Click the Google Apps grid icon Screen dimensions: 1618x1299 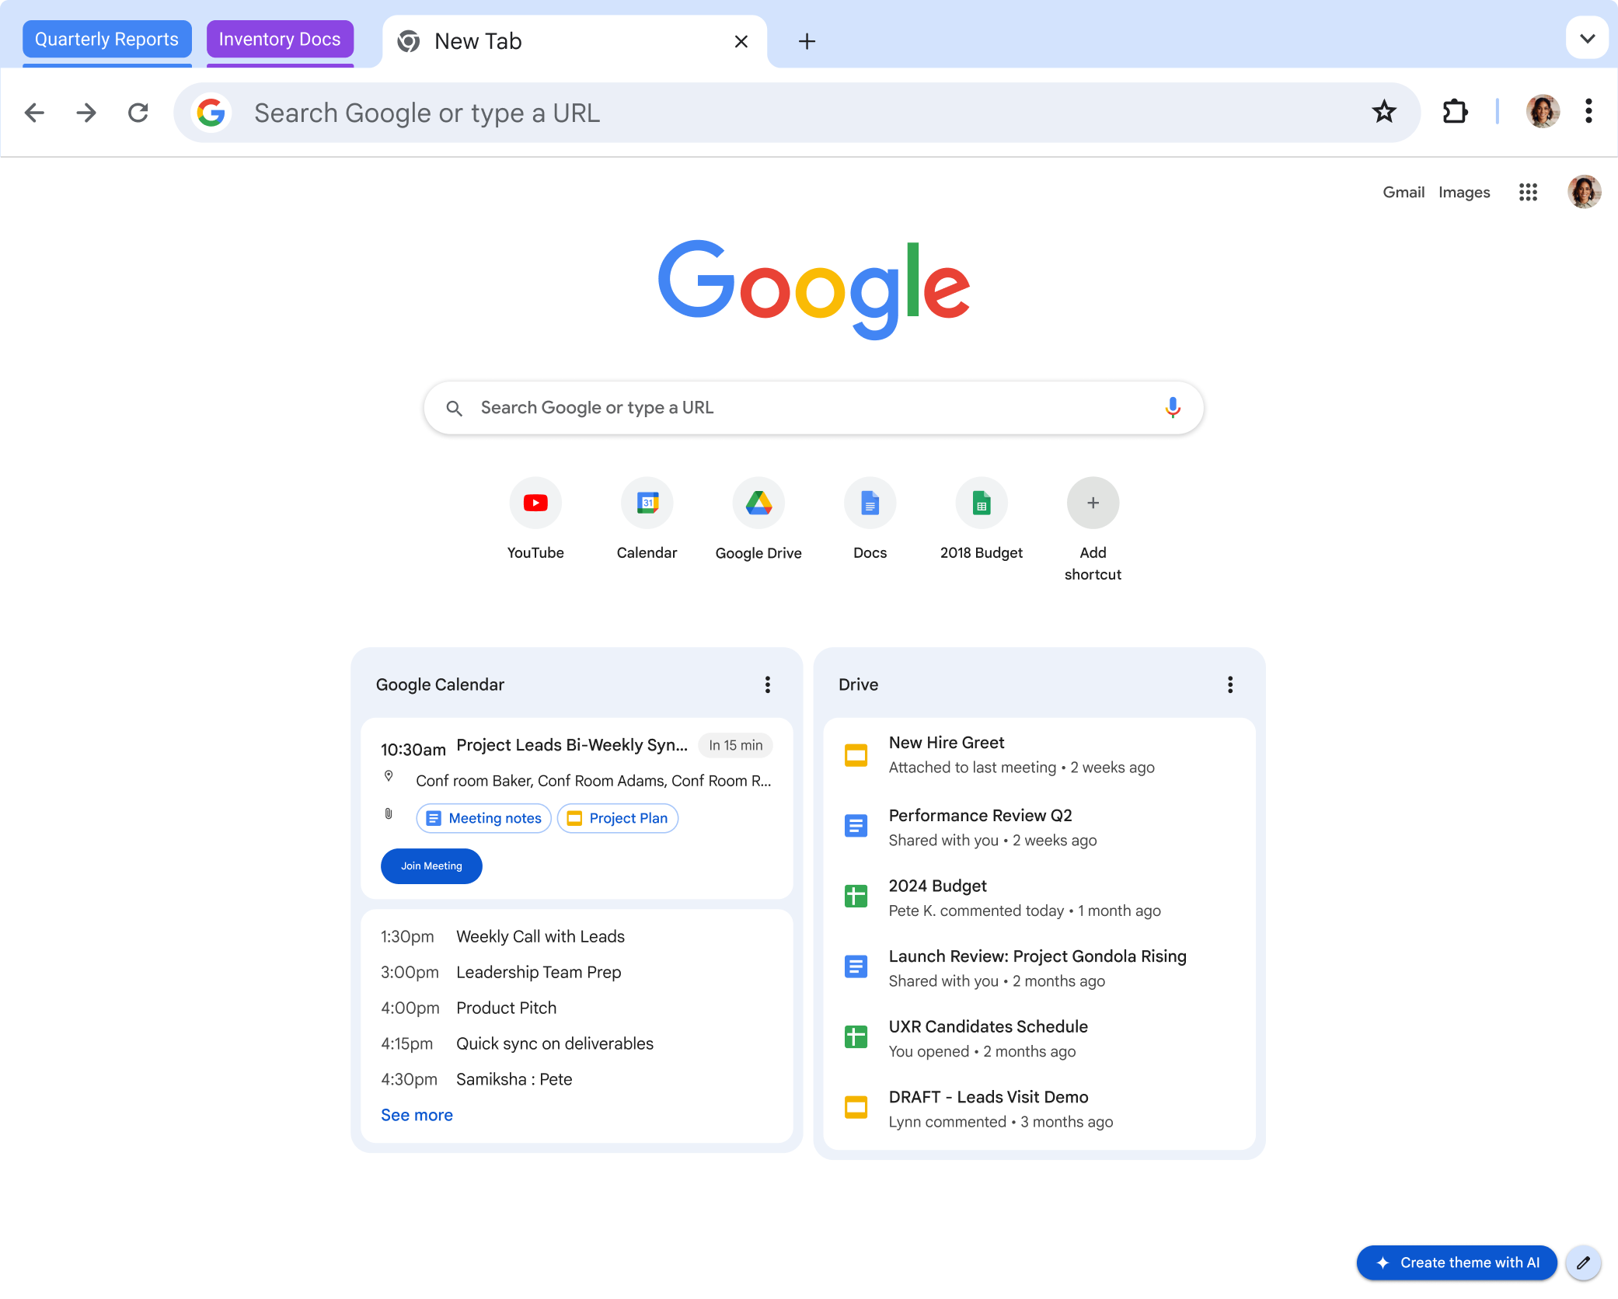tap(1528, 192)
